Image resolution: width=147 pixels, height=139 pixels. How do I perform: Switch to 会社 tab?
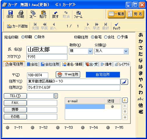click(32, 64)
